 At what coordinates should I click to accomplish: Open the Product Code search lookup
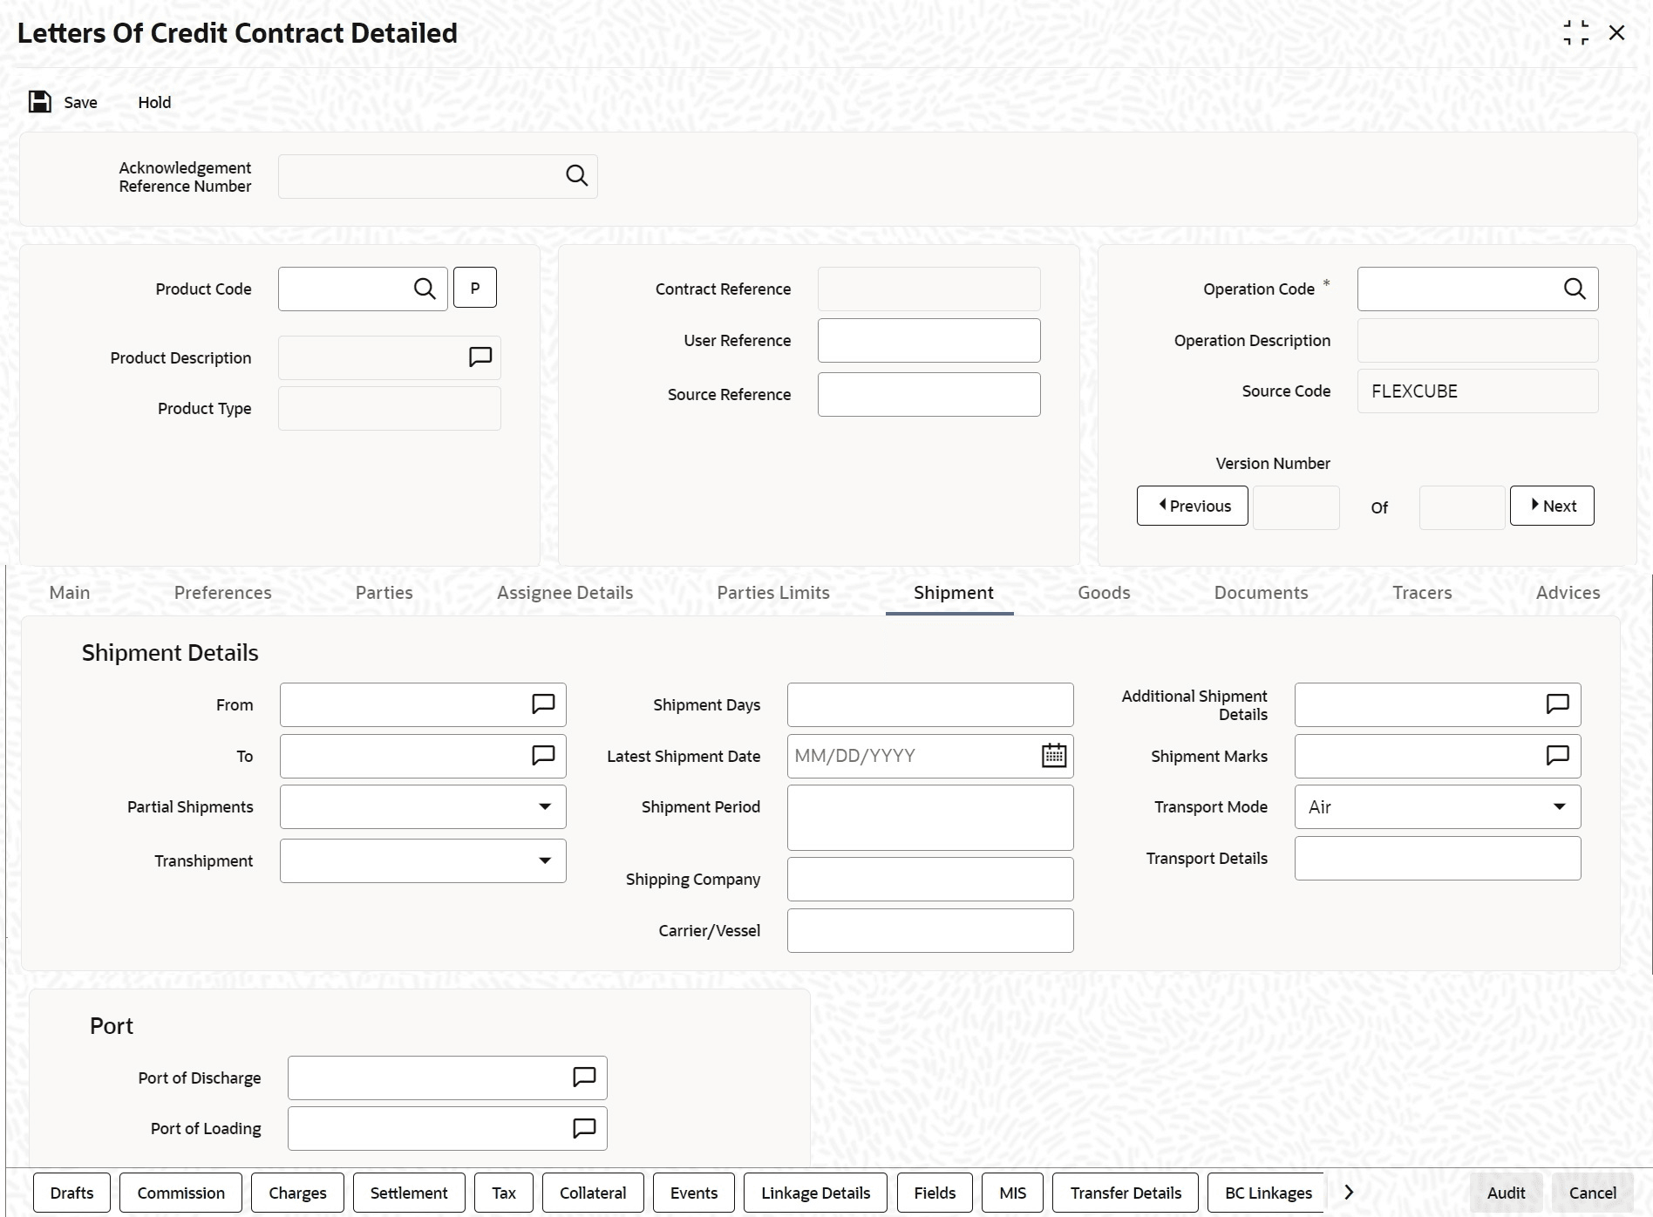click(x=425, y=289)
